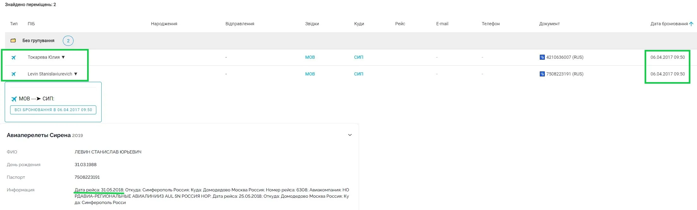Screen dimensions: 697x210
Task: Sort by the Документ column header
Action: tap(549, 24)
